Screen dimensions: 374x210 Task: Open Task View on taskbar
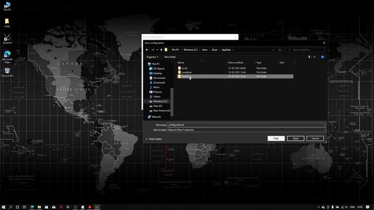click(x=25, y=207)
